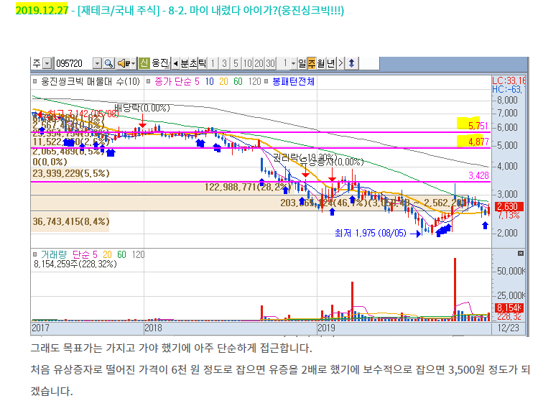Click the small square before 종가 단순
Viewport: 538px width, 406px height.
tap(148, 81)
